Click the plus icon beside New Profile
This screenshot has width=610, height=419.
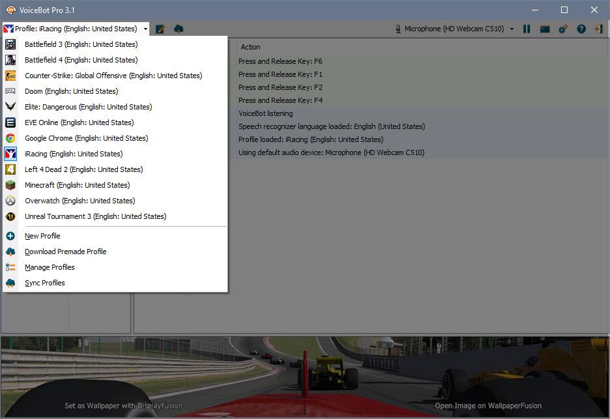pyautogui.click(x=10, y=236)
